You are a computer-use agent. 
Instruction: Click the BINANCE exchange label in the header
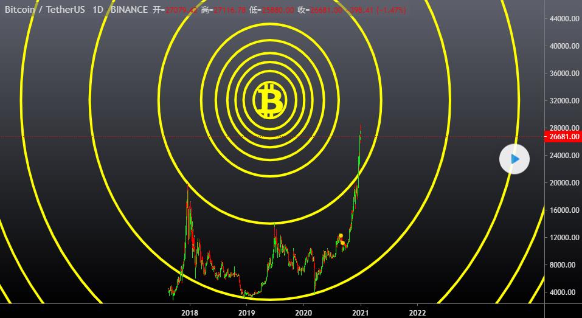129,10
